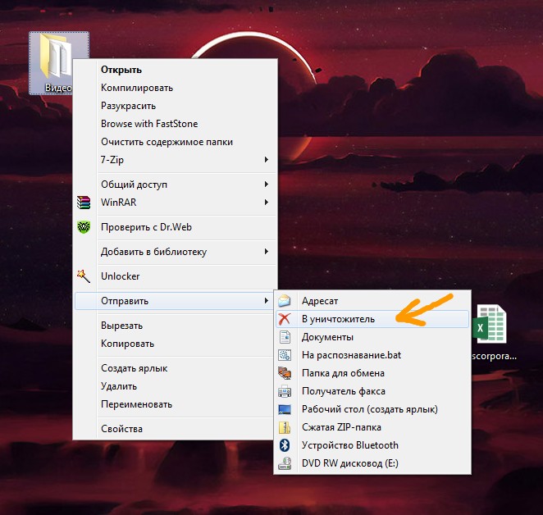
Task: Choose Переименовать in the context menu
Action: (136, 404)
